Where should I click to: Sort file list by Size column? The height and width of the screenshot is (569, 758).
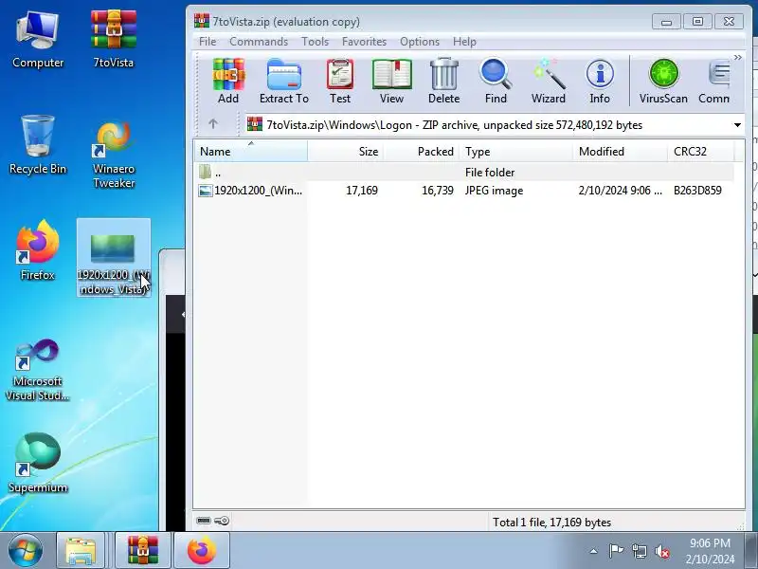(x=345, y=152)
